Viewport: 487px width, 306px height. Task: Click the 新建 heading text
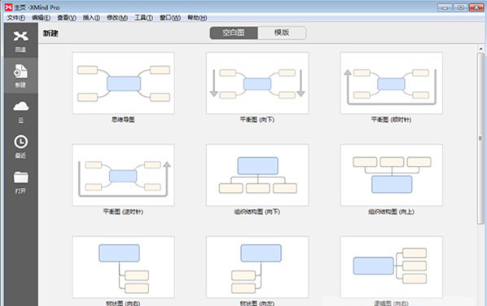click(x=50, y=33)
